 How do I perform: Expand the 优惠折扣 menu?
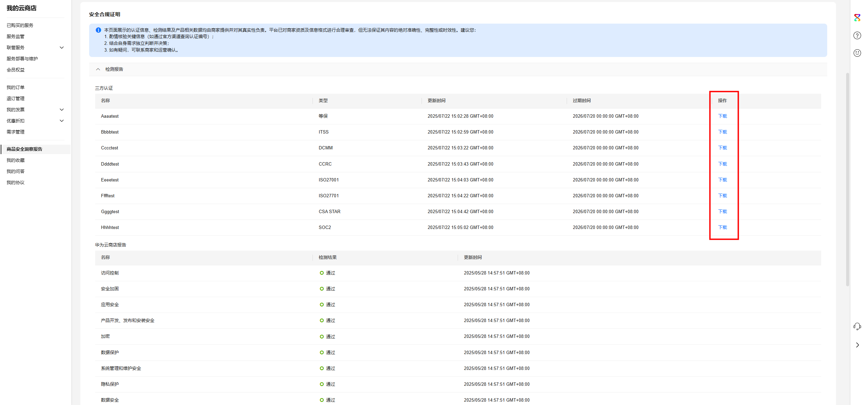pyautogui.click(x=62, y=121)
